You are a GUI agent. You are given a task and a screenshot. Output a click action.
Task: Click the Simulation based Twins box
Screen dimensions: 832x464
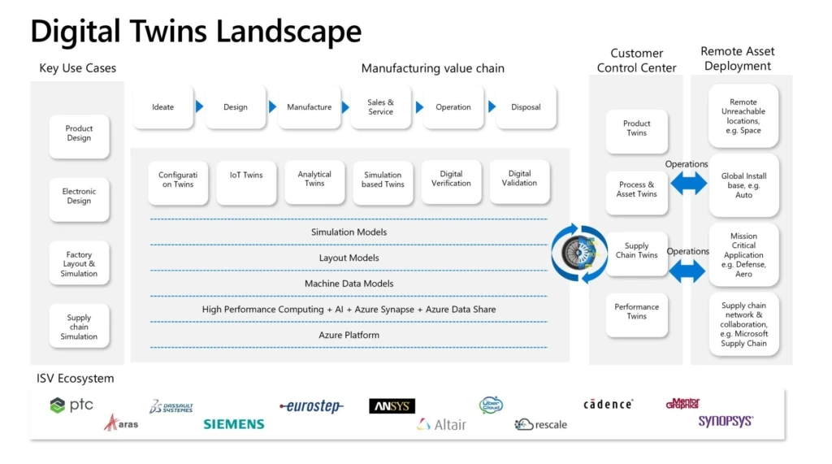(383, 182)
